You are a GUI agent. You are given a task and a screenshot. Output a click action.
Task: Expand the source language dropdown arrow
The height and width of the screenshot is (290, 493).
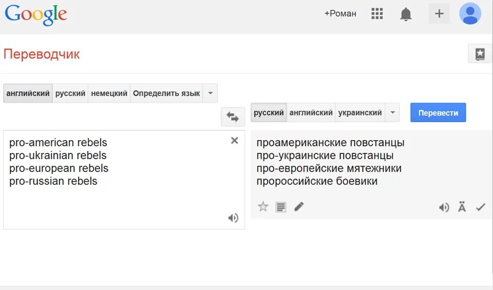(x=211, y=93)
